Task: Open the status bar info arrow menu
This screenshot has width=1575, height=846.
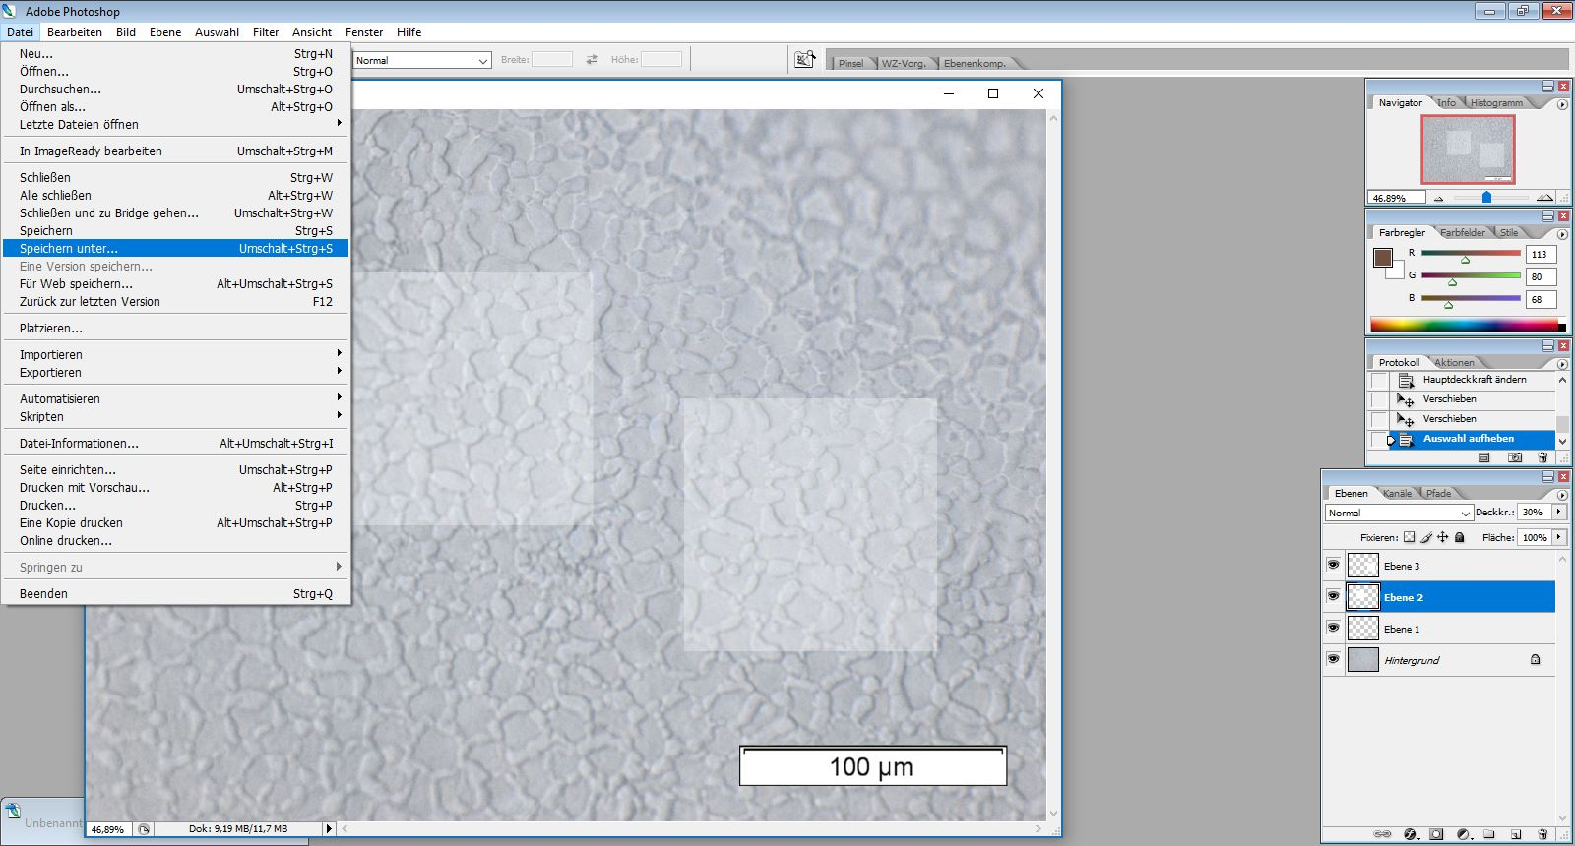Action: pyautogui.click(x=329, y=829)
